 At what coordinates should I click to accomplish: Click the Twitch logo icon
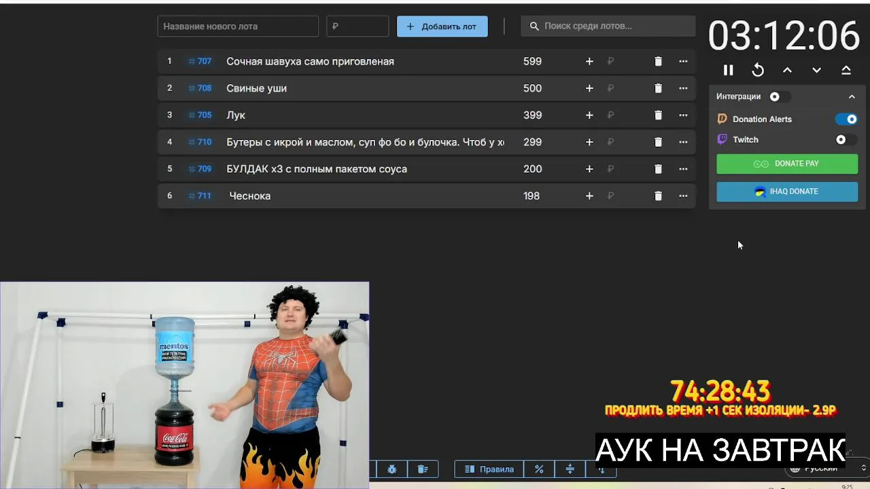click(x=723, y=139)
